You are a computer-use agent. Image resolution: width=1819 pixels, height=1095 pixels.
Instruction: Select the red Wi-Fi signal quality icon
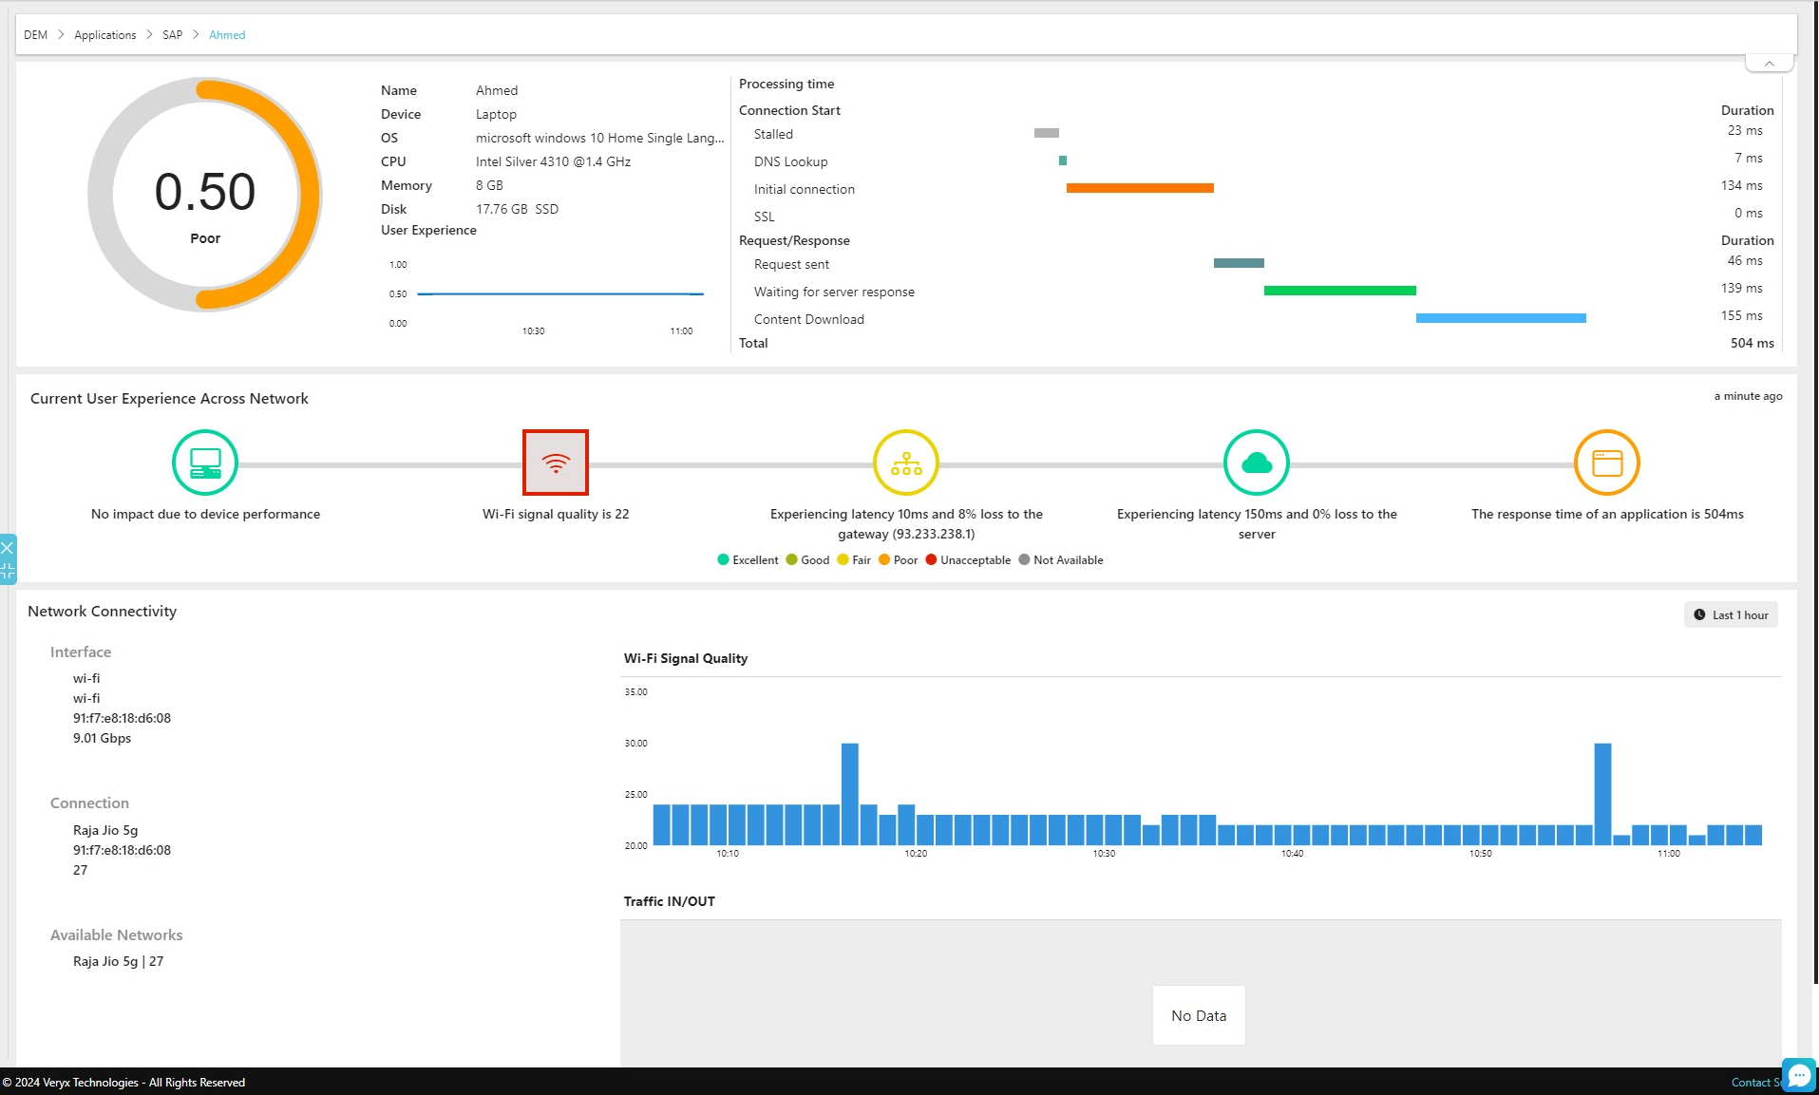point(556,463)
